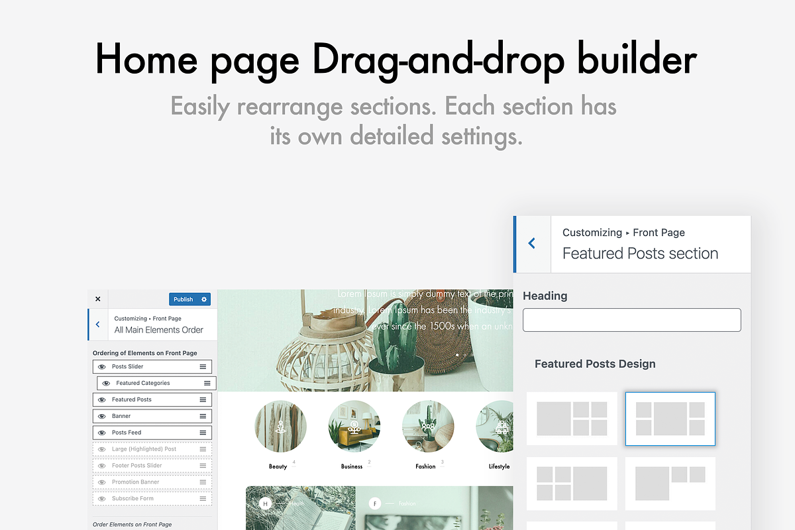Show the Subscribe Form element
795x530 pixels.
click(102, 499)
